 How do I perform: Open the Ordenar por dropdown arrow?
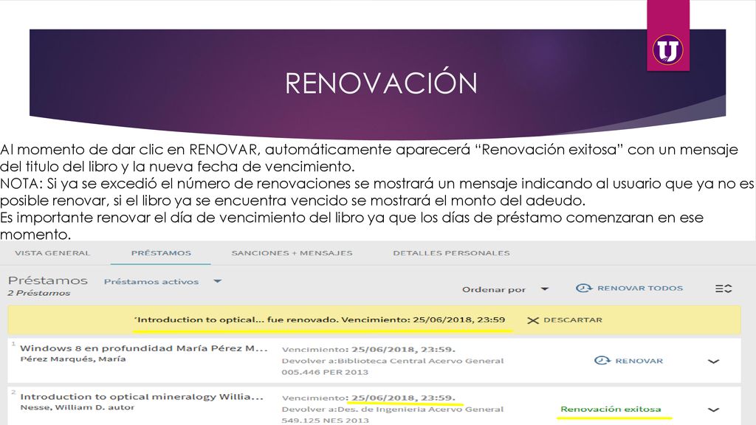tap(545, 289)
